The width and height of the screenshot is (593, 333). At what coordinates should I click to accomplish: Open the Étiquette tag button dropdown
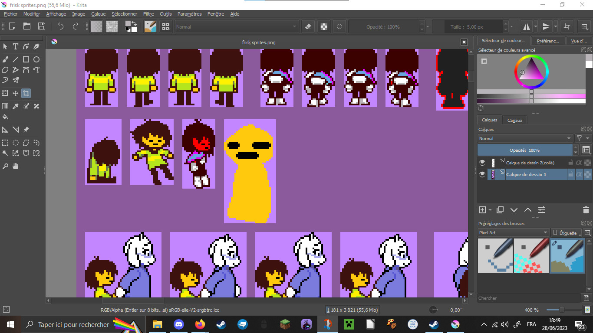(567, 233)
